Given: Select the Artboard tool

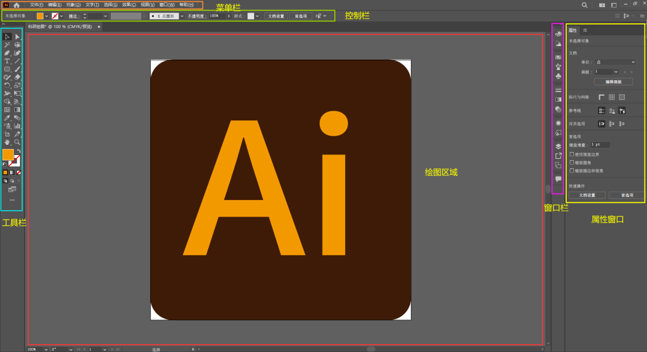Looking at the screenshot, I should click(x=7, y=134).
